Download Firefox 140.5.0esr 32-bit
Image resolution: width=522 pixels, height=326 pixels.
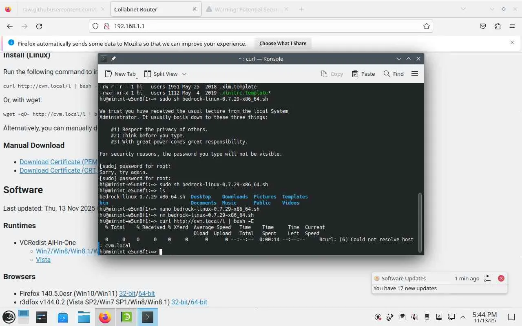click(127, 293)
